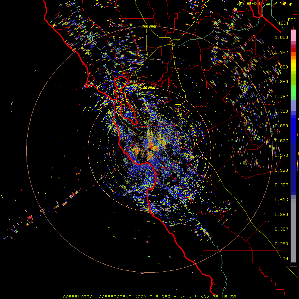Click the 8 NOV 25 15:30 timestamp

click(215, 297)
